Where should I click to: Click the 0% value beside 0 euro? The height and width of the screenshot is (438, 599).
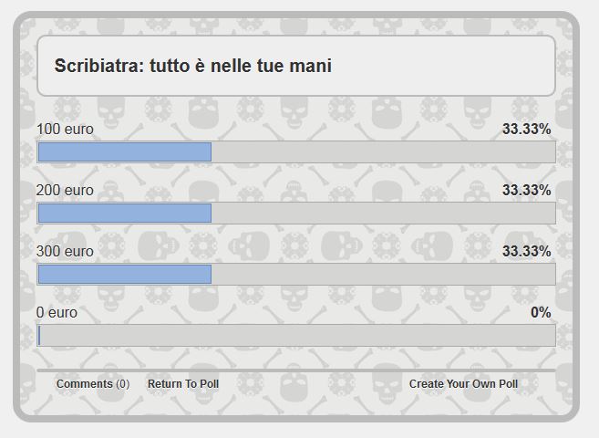[541, 313]
